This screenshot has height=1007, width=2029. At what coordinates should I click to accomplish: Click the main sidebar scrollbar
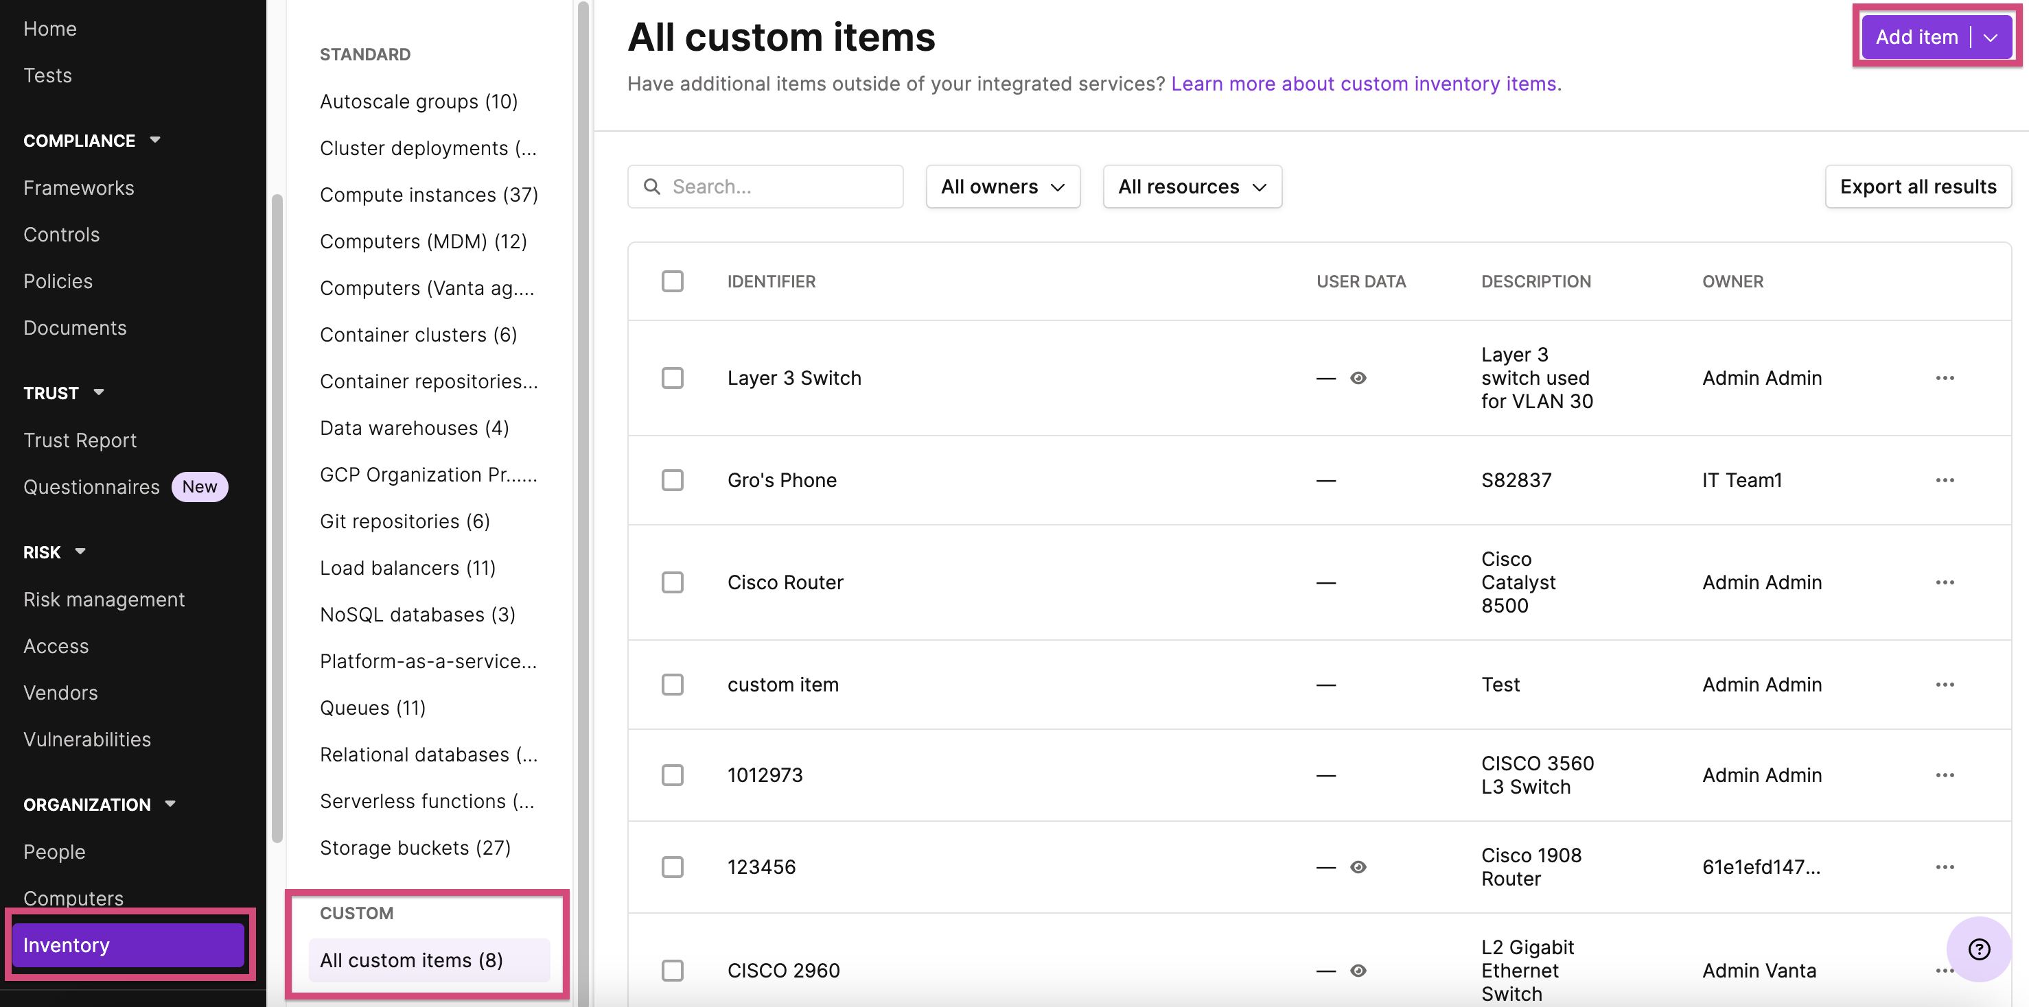coord(277,518)
